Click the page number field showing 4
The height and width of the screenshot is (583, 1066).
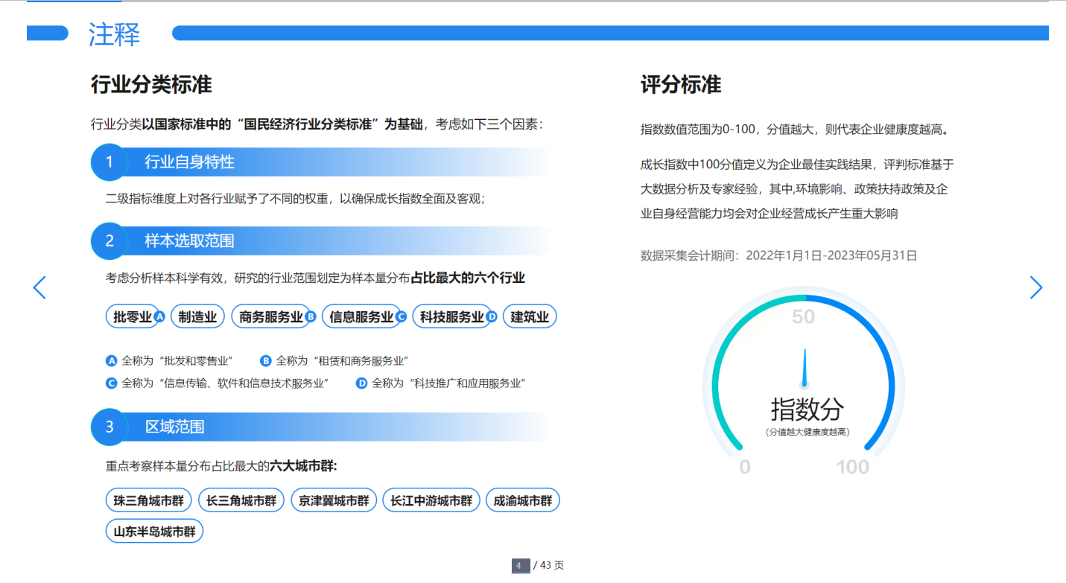521,566
